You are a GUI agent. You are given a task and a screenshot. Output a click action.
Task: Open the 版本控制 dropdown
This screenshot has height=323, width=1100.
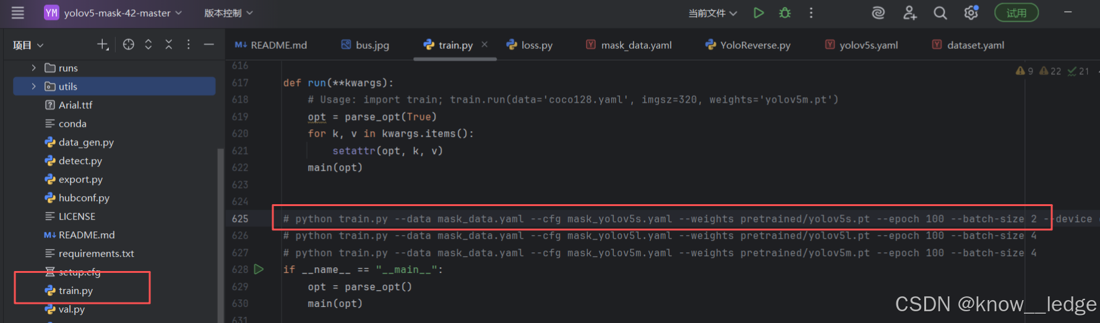point(228,13)
